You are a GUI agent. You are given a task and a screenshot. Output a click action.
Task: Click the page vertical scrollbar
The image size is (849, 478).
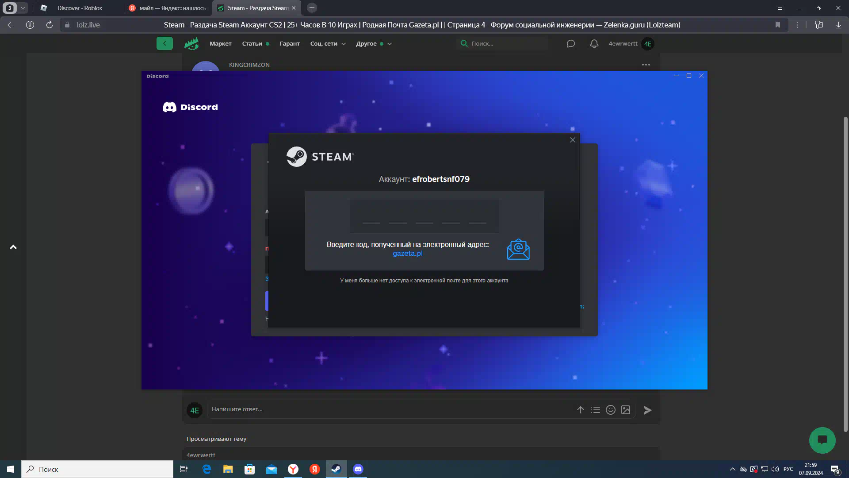click(x=845, y=274)
